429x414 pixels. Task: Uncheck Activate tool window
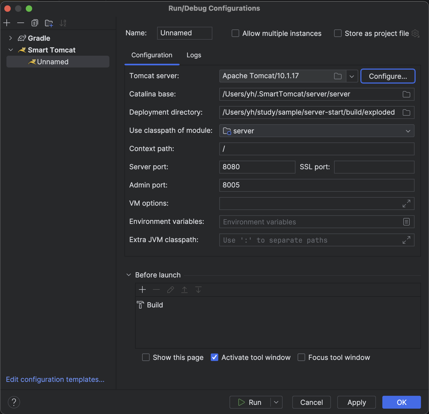click(214, 357)
